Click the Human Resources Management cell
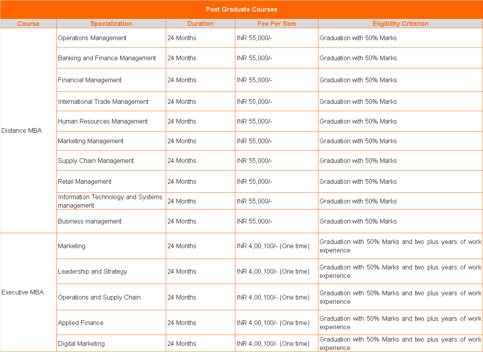 pos(102,121)
